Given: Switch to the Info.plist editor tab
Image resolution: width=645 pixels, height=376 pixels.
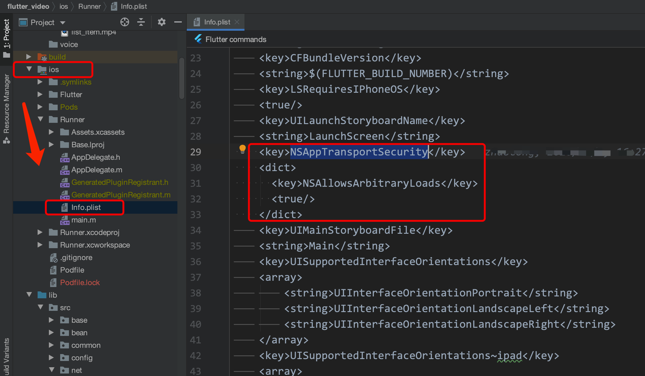Looking at the screenshot, I should (217, 22).
